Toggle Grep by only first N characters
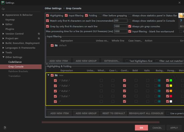 click(48, 26)
